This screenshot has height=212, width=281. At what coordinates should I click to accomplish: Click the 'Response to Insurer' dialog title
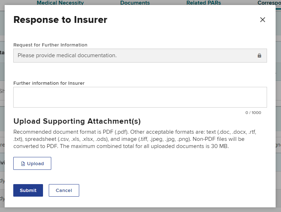point(60,20)
